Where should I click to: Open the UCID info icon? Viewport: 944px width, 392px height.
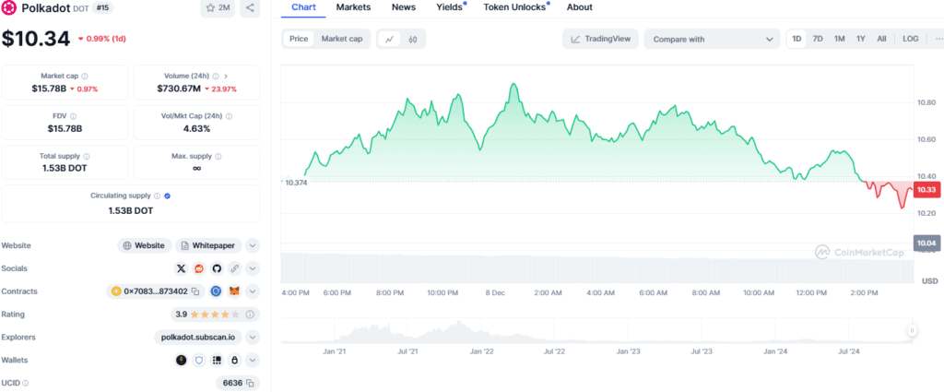(x=25, y=383)
